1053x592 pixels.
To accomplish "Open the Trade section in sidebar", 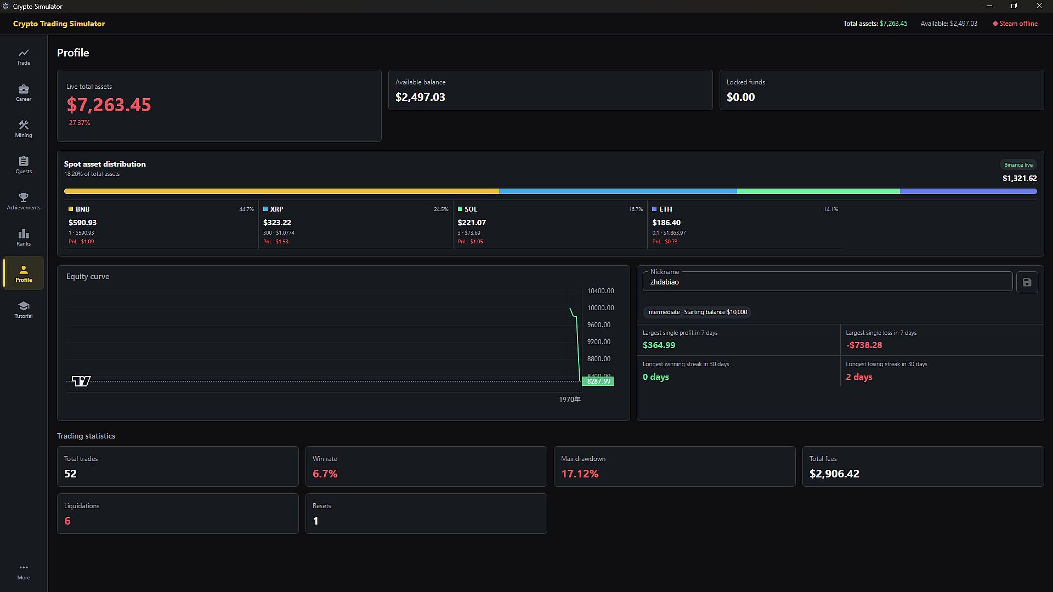I will tap(24, 57).
